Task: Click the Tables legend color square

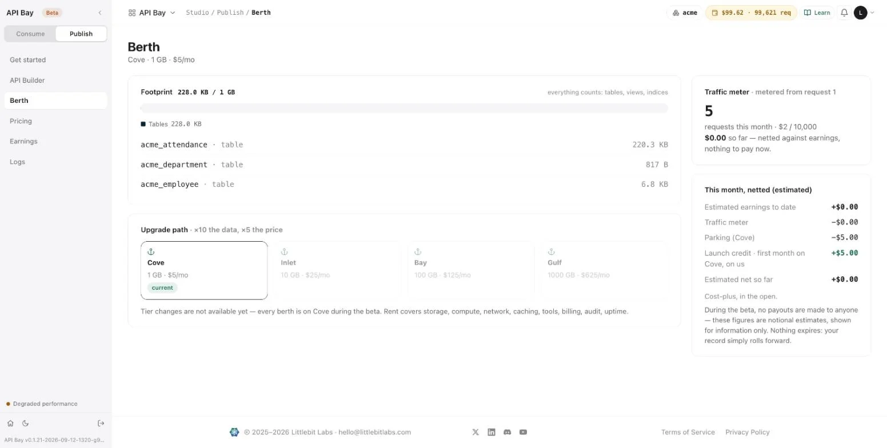Action: click(143, 124)
